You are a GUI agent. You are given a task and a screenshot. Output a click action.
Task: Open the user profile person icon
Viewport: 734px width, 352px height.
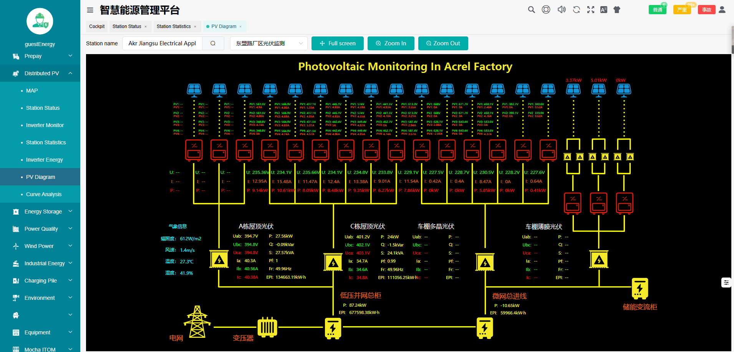[722, 10]
